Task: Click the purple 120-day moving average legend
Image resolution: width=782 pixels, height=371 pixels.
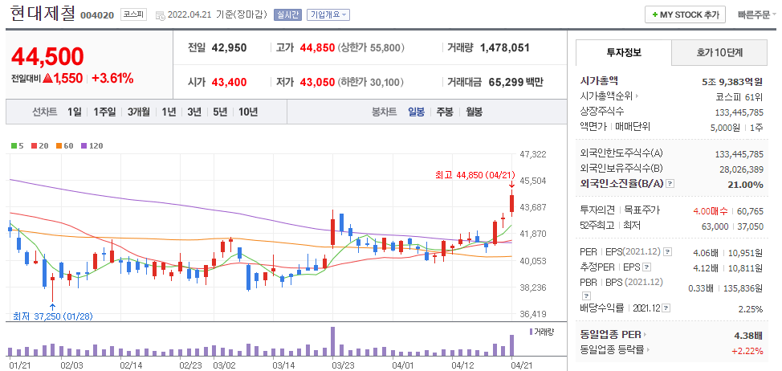Action: click(92, 146)
